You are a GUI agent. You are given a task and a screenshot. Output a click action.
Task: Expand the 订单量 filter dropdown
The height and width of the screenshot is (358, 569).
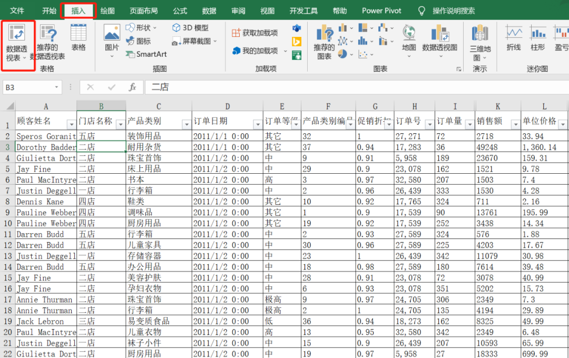click(x=469, y=124)
